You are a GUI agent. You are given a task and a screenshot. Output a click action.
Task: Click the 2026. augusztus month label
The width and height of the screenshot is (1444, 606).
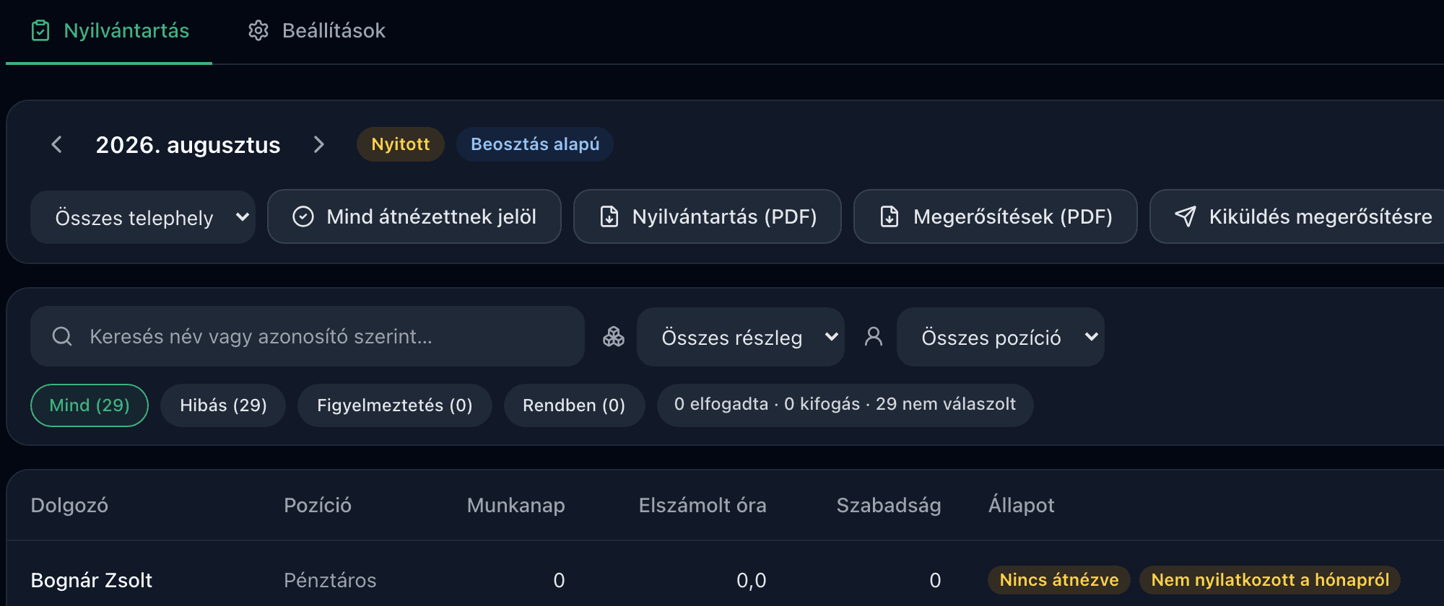(x=188, y=145)
